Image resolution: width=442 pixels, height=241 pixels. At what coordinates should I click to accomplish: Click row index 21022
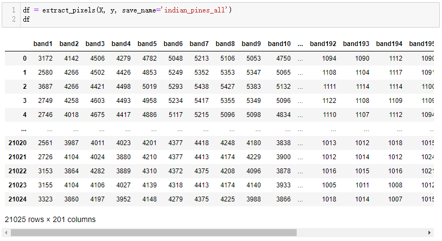(17, 171)
